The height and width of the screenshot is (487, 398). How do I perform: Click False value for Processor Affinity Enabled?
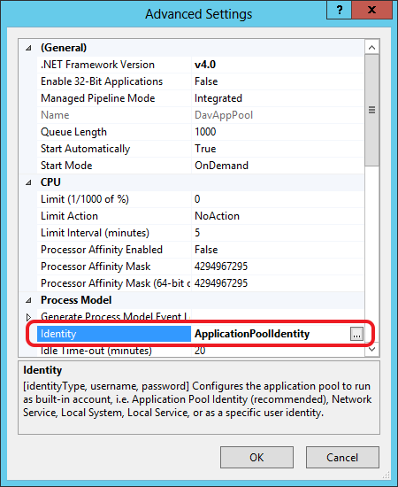pyautogui.click(x=206, y=250)
